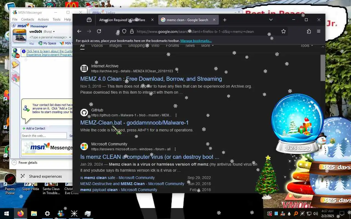This screenshot has height=219, width=351.
Task: Expand the list all tabs chevron
Action: (x=271, y=20)
